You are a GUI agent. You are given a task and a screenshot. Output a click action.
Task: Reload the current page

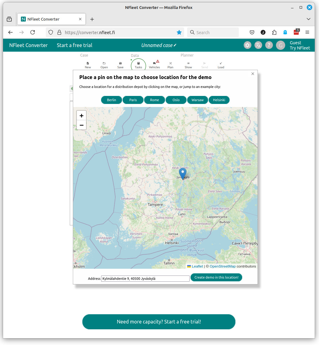click(x=33, y=33)
